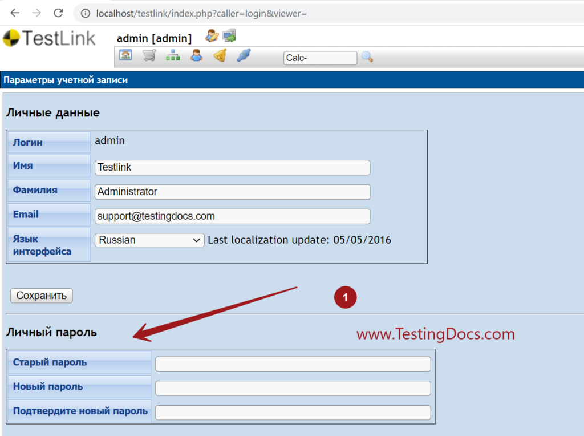Open User Management with the person icon
The height and width of the screenshot is (436, 584).
196,55
